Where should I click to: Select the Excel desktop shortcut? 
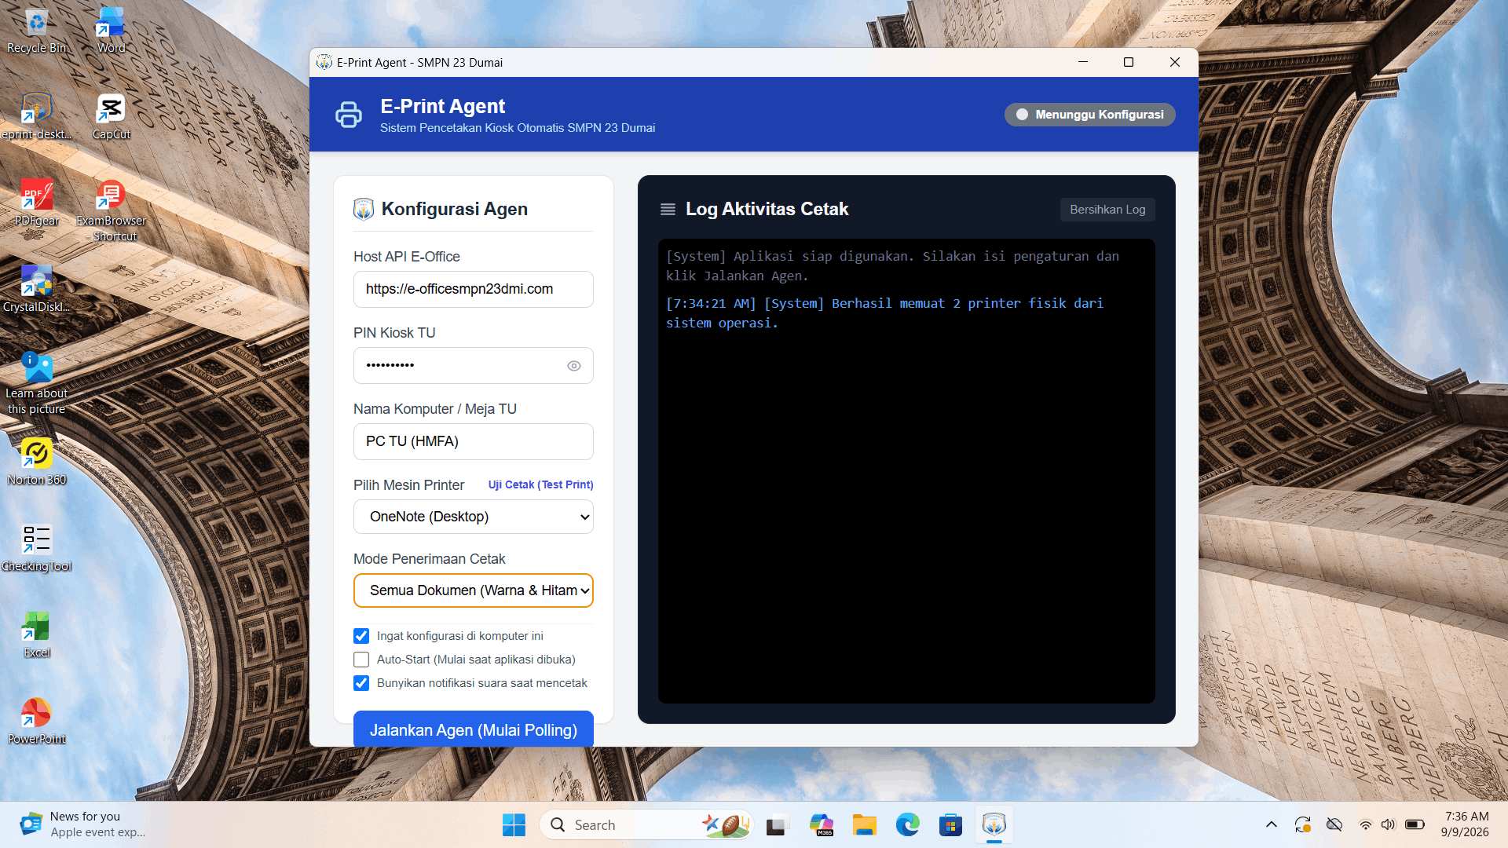click(x=36, y=636)
